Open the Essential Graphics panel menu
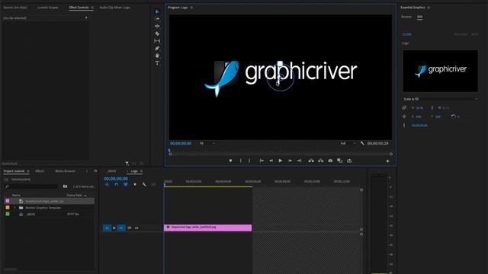This screenshot has width=488, height=274. coord(429,8)
